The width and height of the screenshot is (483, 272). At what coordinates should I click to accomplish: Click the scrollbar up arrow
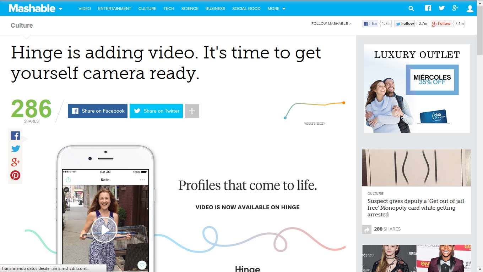click(480, 3)
